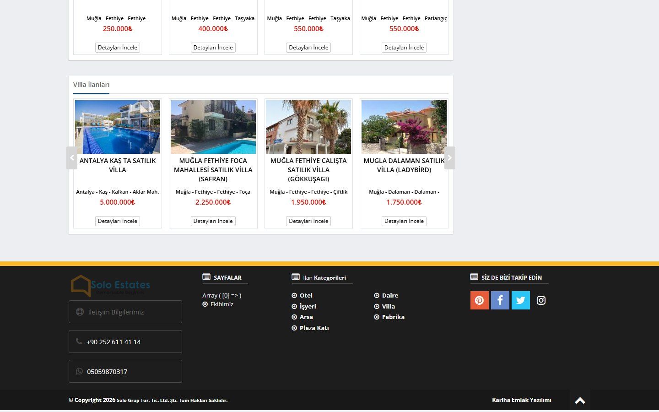659x412 pixels.
Task: Click the İletişim Bilgilerimiz contact box
Action: tap(125, 312)
